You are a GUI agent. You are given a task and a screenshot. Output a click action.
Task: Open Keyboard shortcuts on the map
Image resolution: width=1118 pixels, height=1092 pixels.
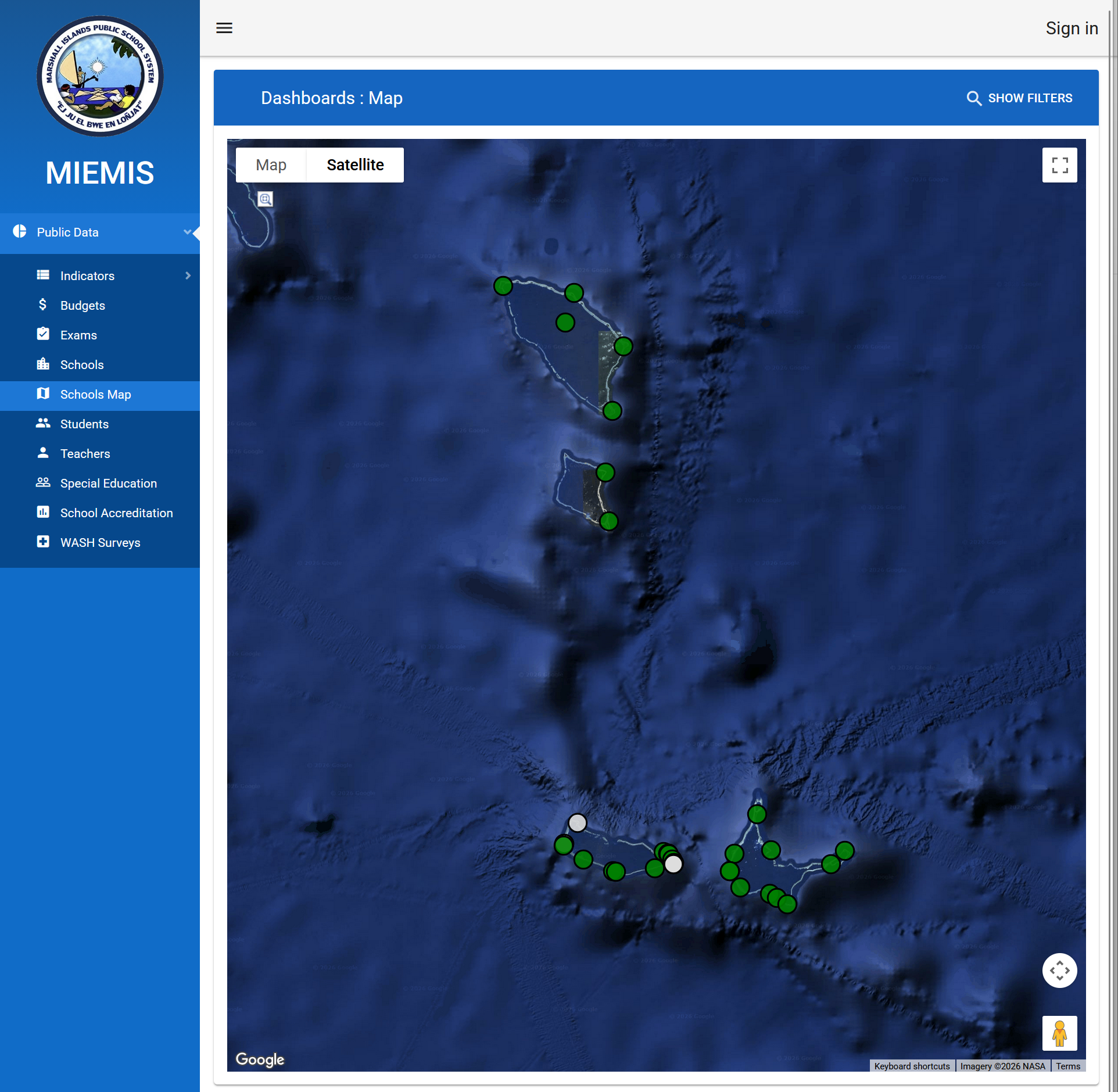(x=911, y=1066)
